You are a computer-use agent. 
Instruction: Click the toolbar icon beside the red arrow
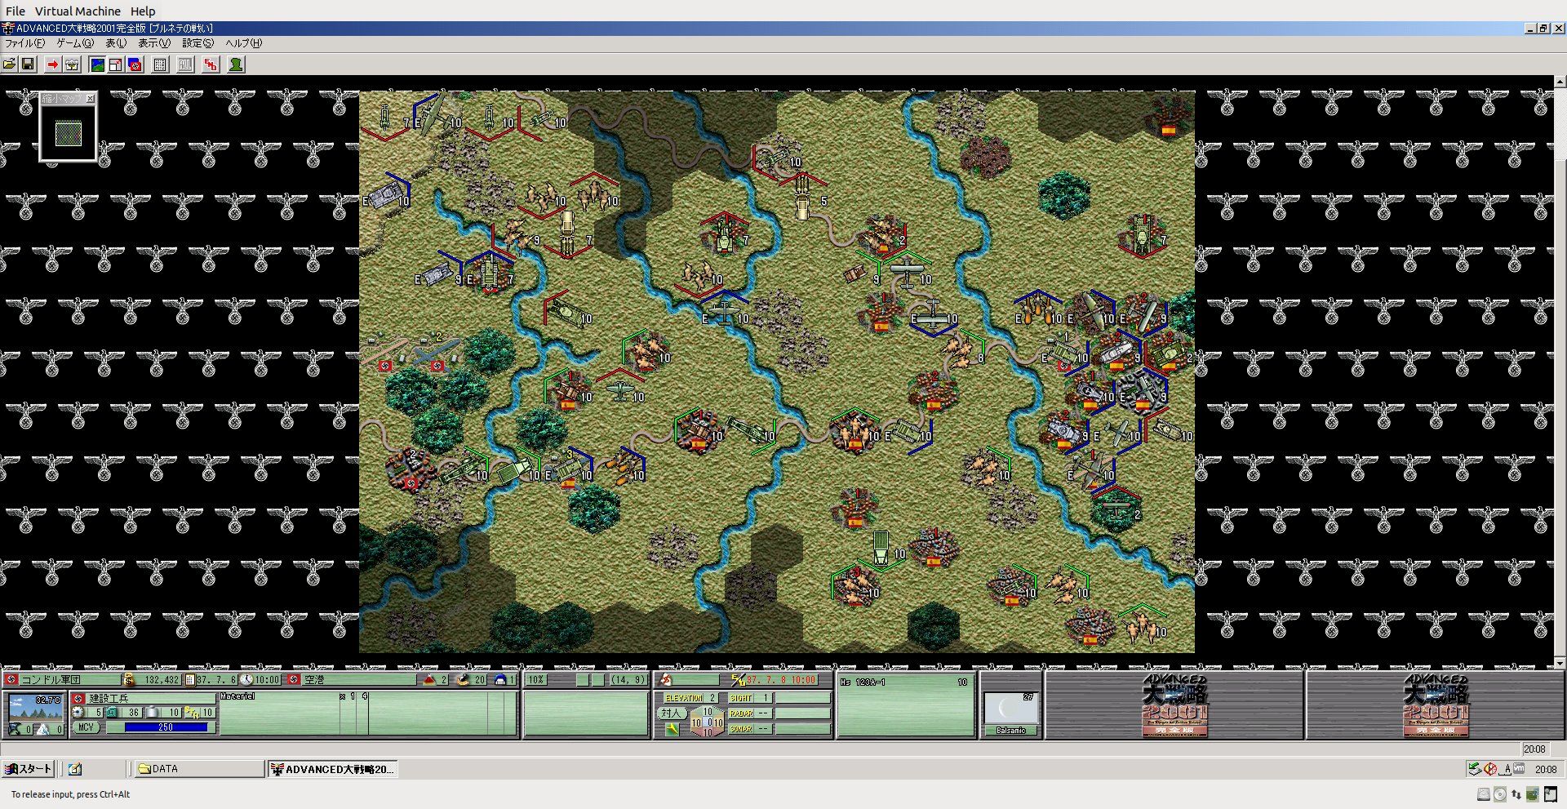[72, 64]
